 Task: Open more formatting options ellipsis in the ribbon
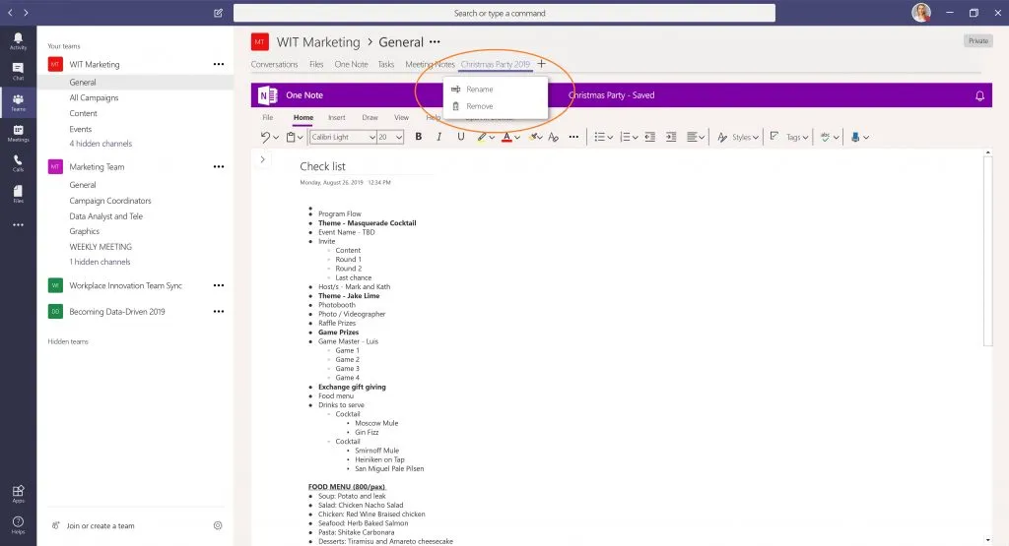tap(573, 137)
